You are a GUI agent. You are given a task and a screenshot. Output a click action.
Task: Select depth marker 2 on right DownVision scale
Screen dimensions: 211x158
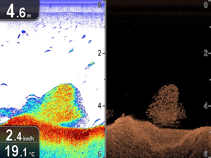click(x=206, y=53)
